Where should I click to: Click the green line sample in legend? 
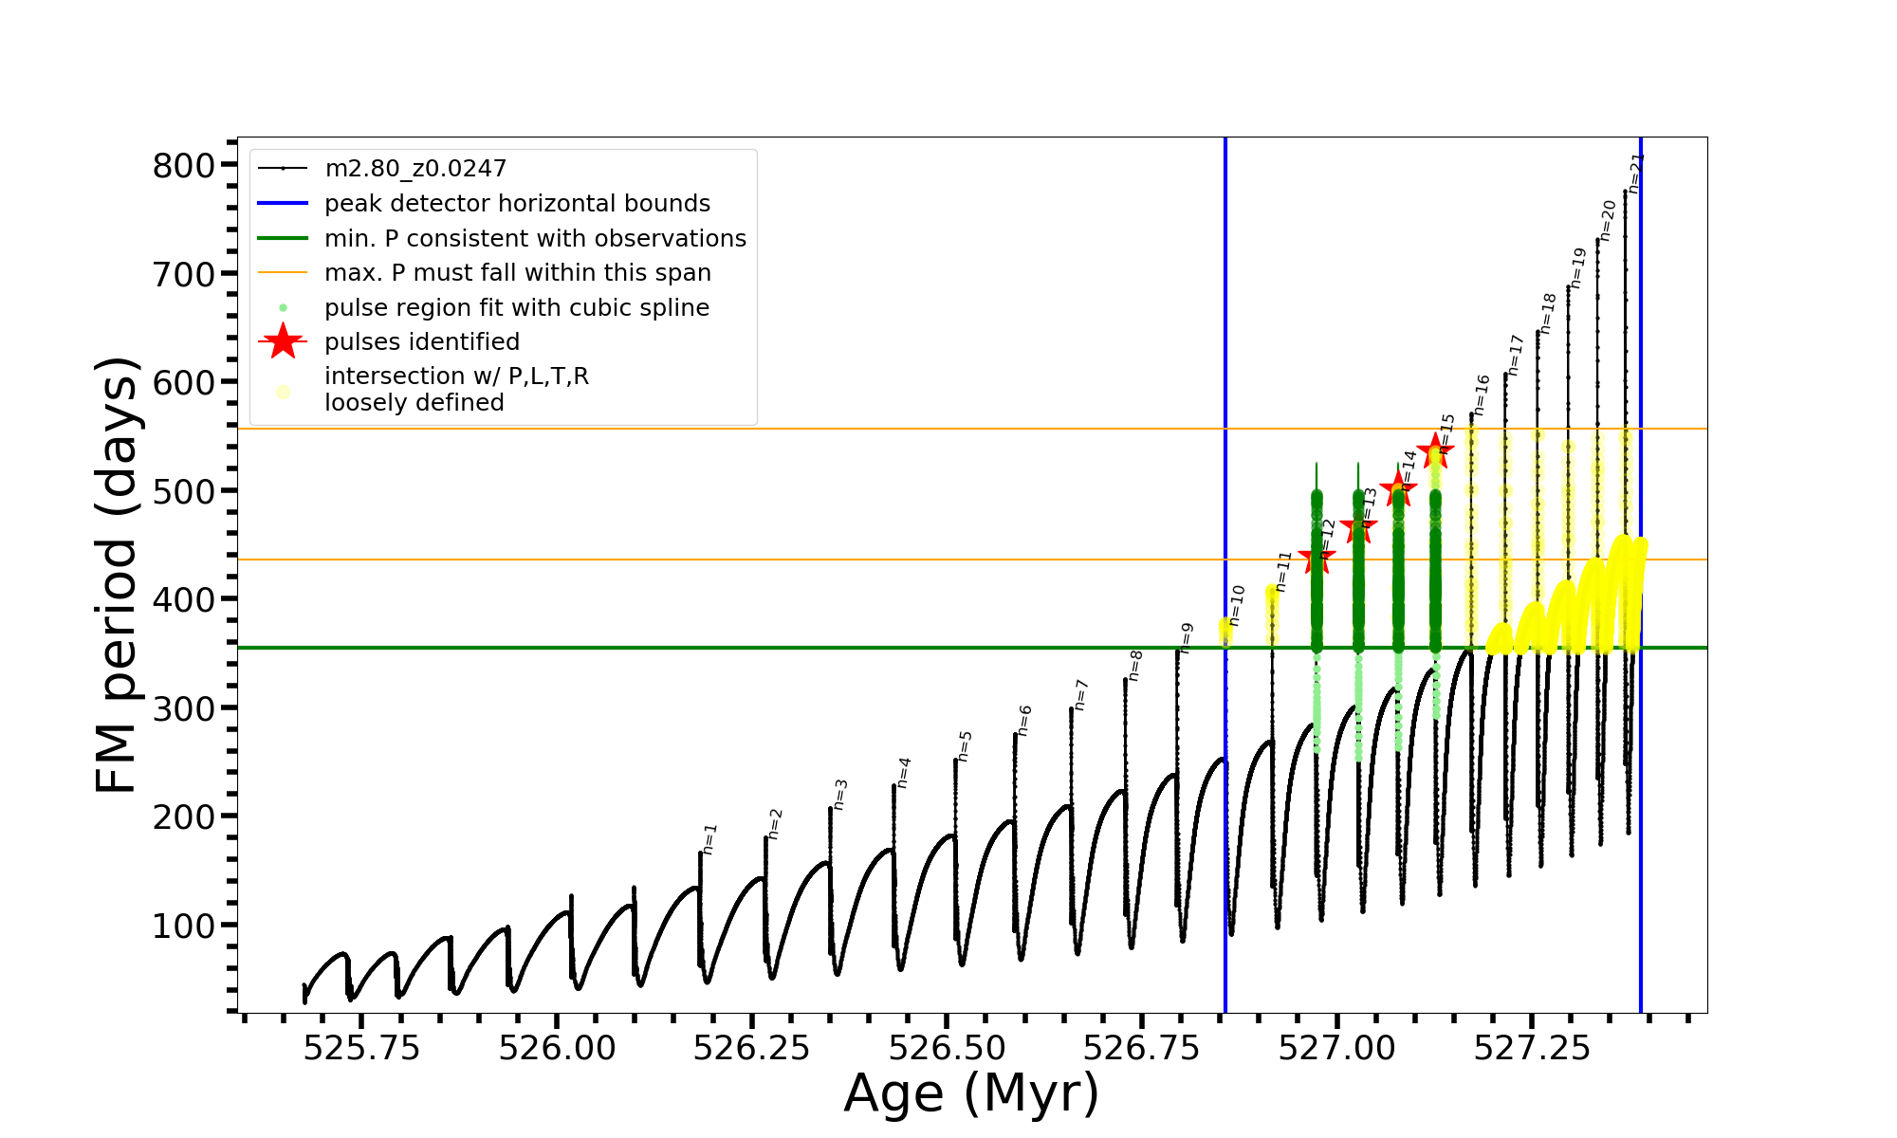[x=283, y=238]
